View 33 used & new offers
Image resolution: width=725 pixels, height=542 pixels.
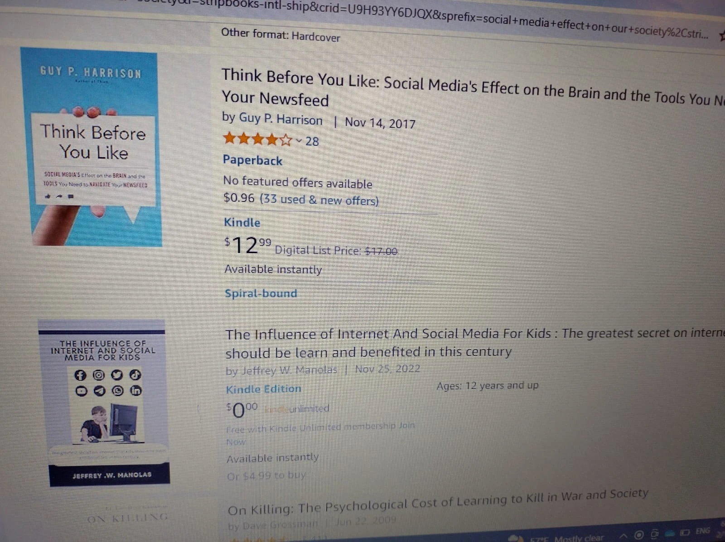click(x=319, y=200)
